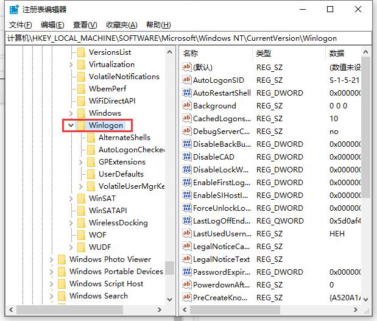Image resolution: width=377 pixels, height=321 pixels.
Task: Click tree pane horizontal scroll right arrow
Action: coord(159,309)
